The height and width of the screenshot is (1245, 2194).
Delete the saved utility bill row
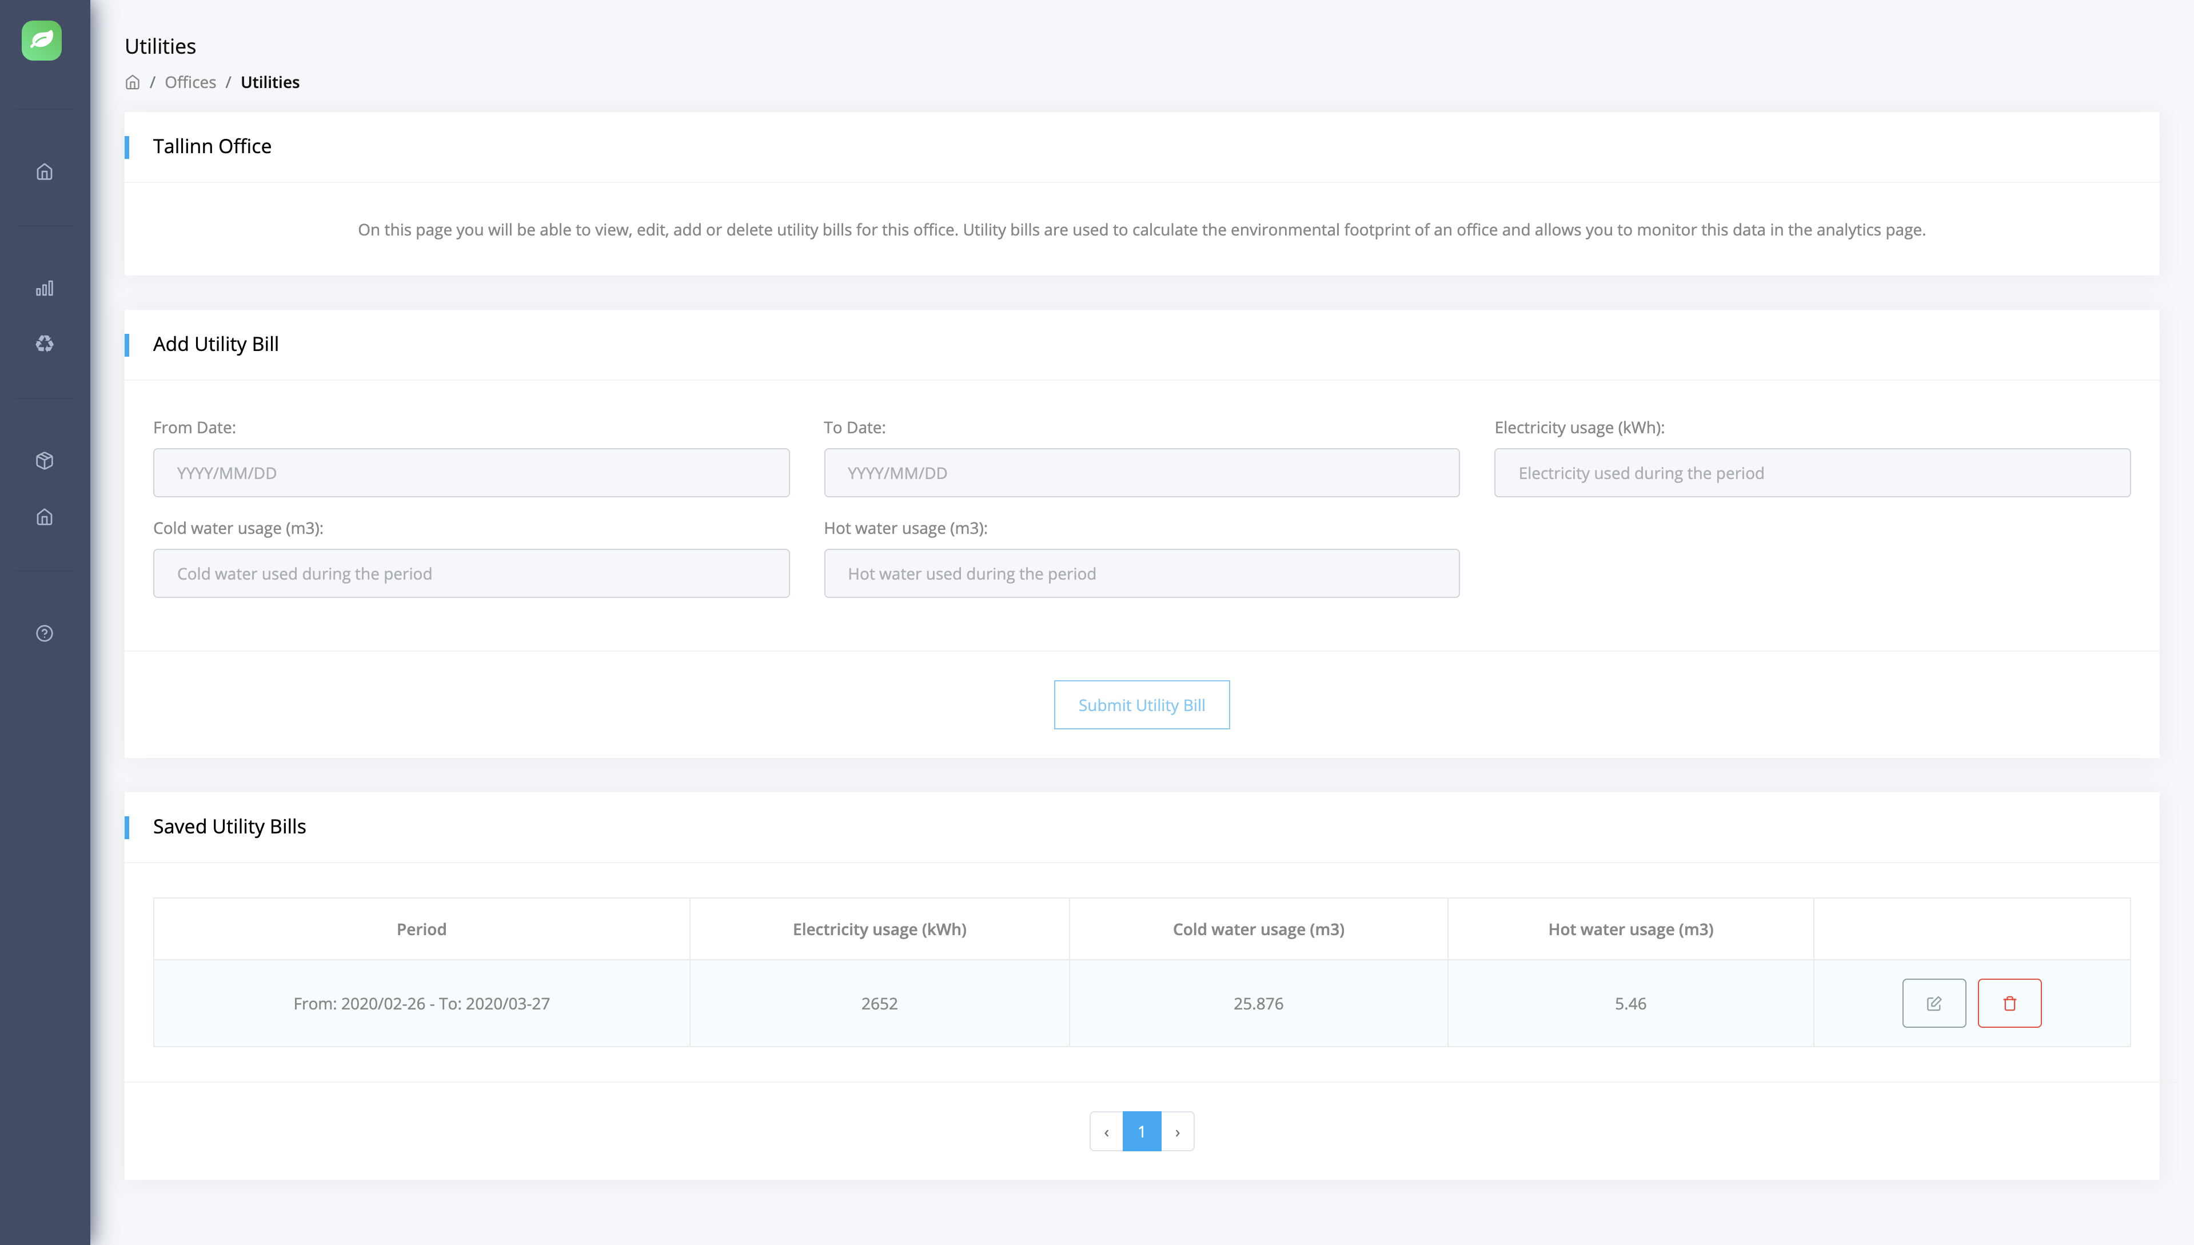tap(2008, 1003)
